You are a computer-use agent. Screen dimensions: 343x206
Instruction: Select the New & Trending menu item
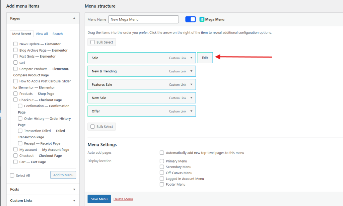[142, 71]
